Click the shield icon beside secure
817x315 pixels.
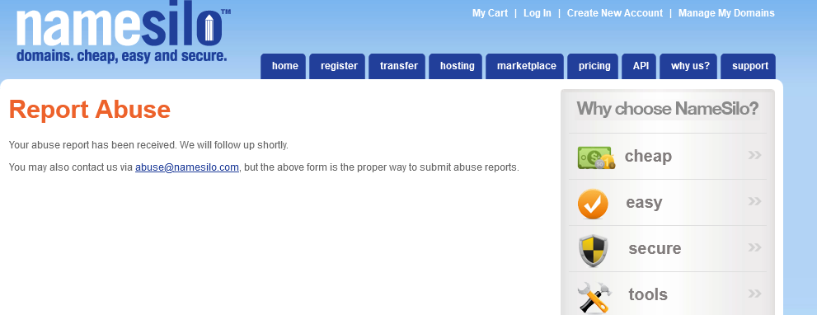[594, 251]
